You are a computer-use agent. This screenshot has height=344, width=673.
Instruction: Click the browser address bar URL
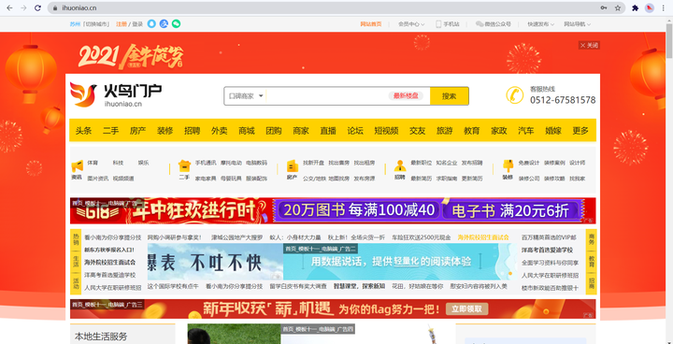[x=79, y=7]
